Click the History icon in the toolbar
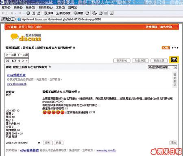This screenshot has height=156, width=183. pos(87,13)
